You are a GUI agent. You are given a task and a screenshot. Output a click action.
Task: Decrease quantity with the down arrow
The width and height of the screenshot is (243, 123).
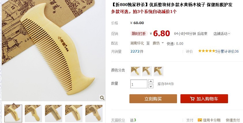click(x=151, y=86)
